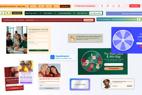The height and width of the screenshot is (95, 142).
Task: Click the Hypoallergenic leaf icon
Action: pyautogui.click(x=52, y=57)
